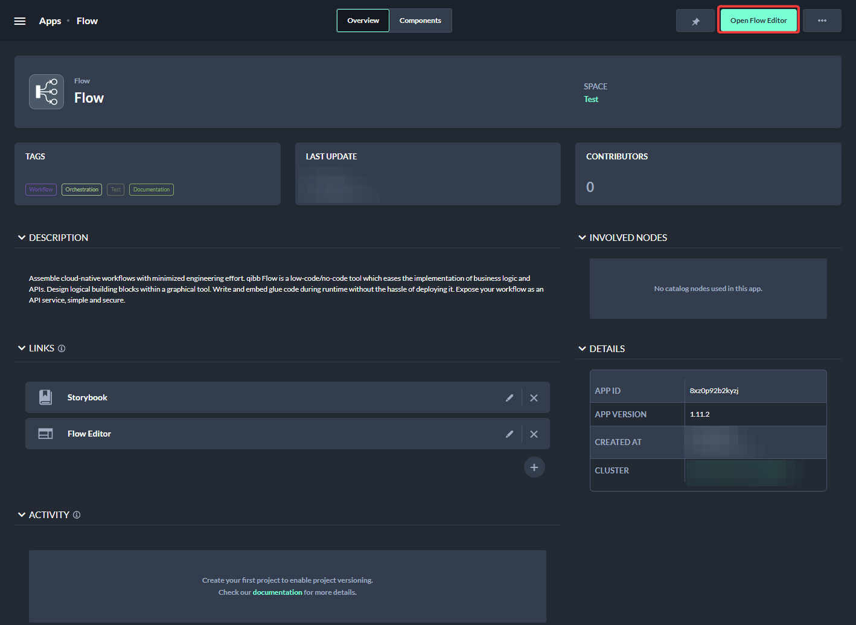The image size is (856, 625).
Task: Collapse the Links section
Action: tap(22, 348)
